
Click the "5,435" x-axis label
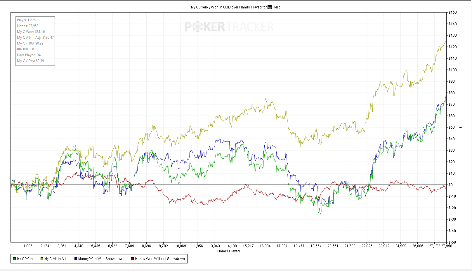(96, 246)
